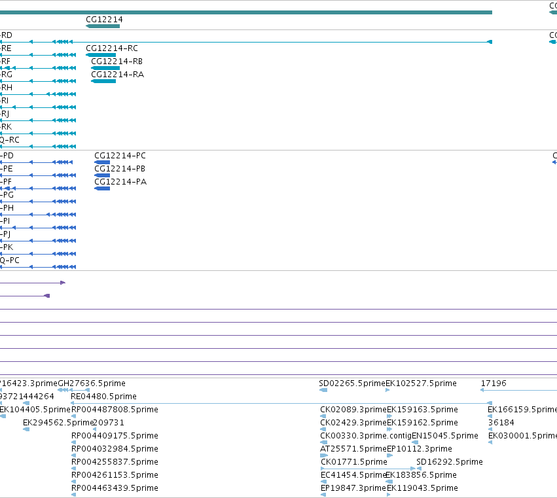This screenshot has width=557, height=498.
Task: Select the RP004487808.5prime EST label
Action: pyautogui.click(x=115, y=410)
